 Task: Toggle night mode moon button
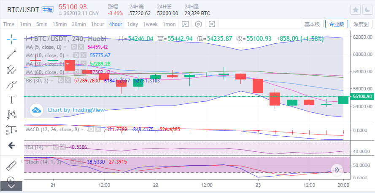(x=367, y=10)
